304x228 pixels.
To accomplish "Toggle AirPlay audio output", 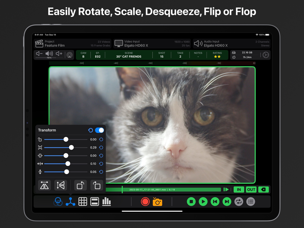I will 69,55.
